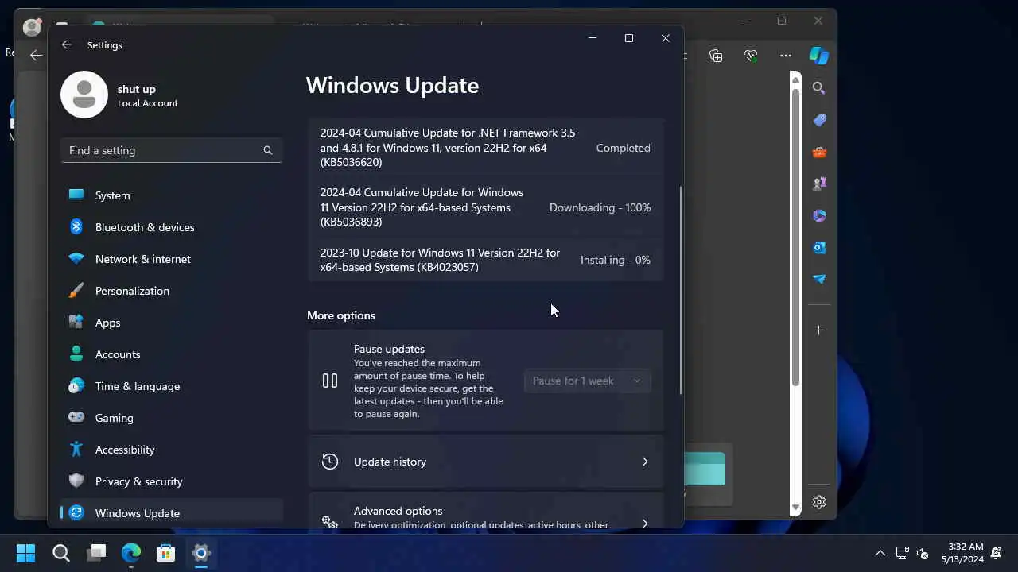Click Edge scrollbar down arrow
The height and width of the screenshot is (572, 1018).
click(x=795, y=507)
